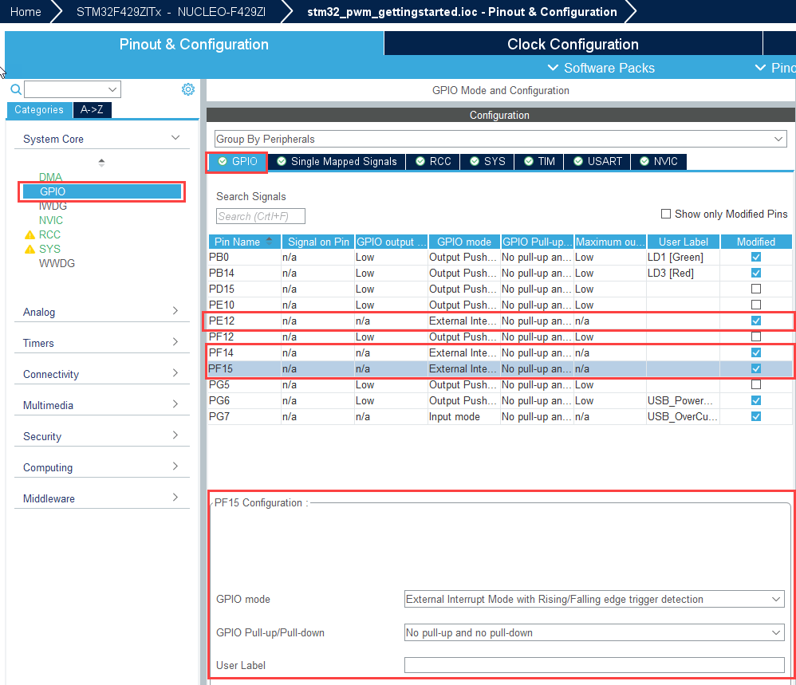This screenshot has width=796, height=685.
Task: Open the GPIO mode dropdown
Action: tap(594, 599)
